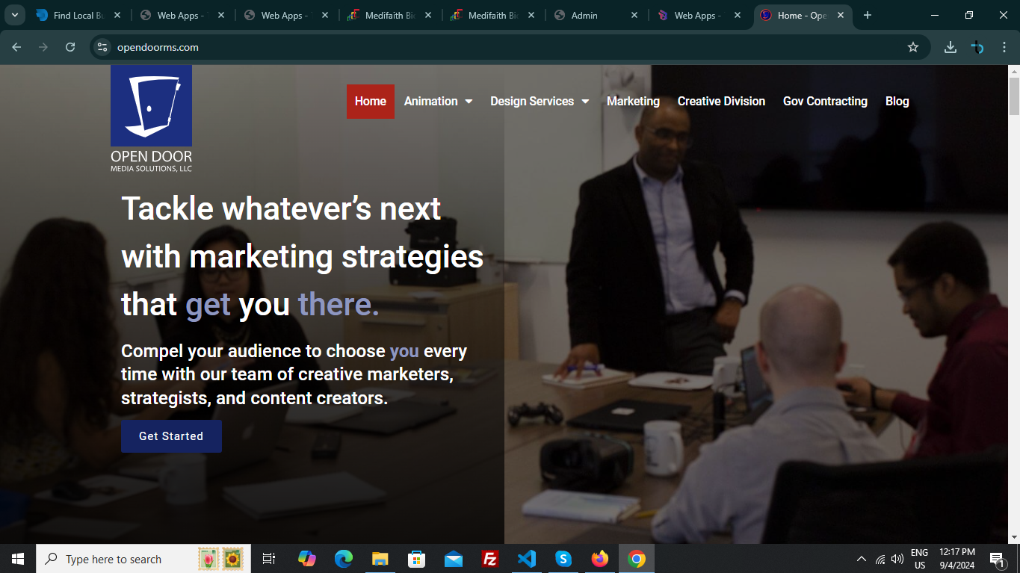Screen dimensions: 1020x573
Task: Launch Visual Studio Code from taskbar
Action: point(527,559)
